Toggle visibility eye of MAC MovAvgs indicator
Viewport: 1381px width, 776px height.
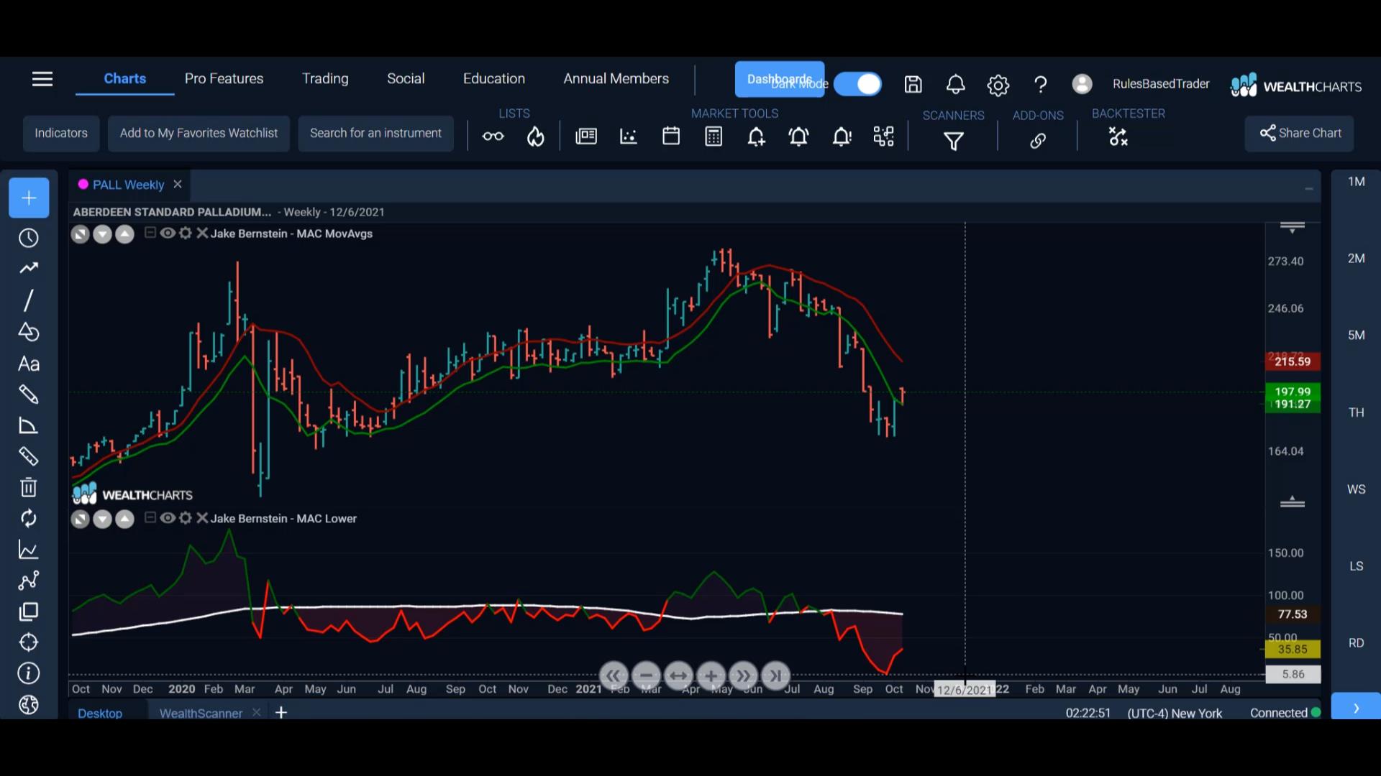click(x=168, y=233)
